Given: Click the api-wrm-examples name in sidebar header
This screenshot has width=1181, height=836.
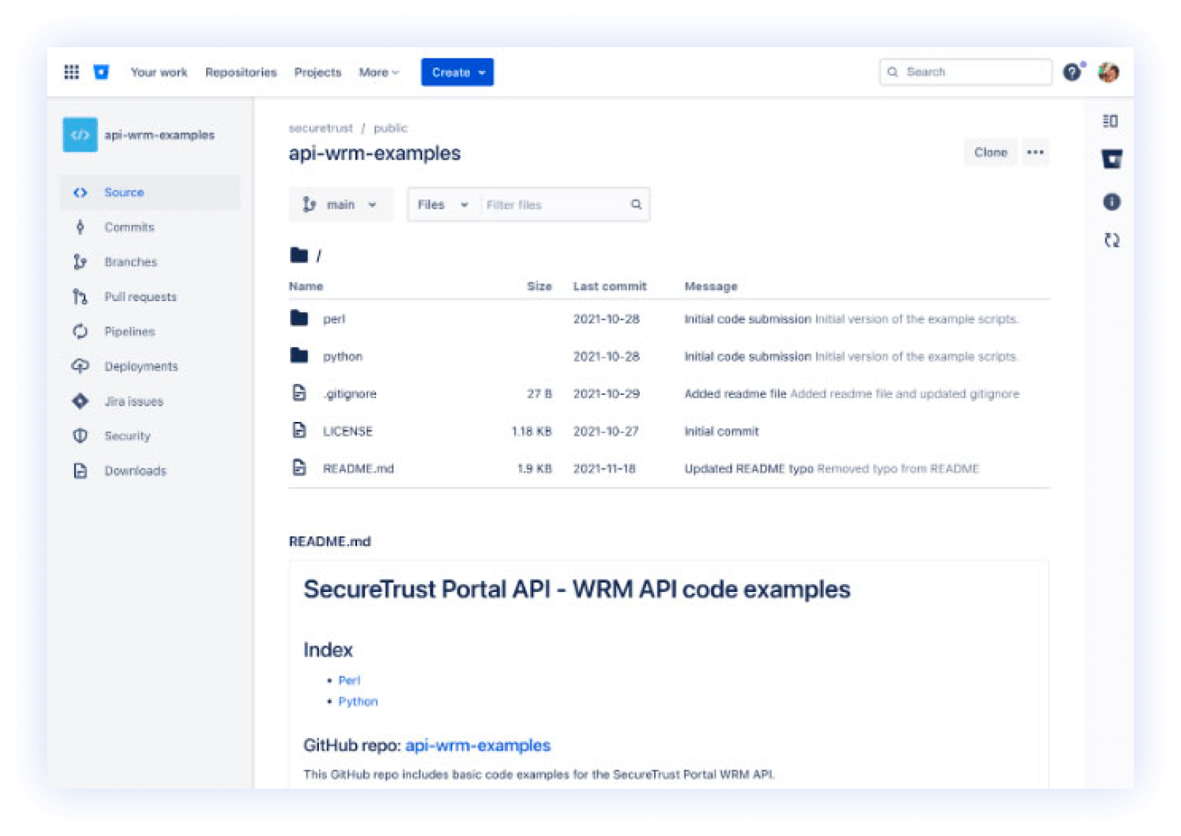Looking at the screenshot, I should click(x=159, y=135).
